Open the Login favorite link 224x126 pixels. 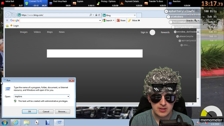point(15,26)
